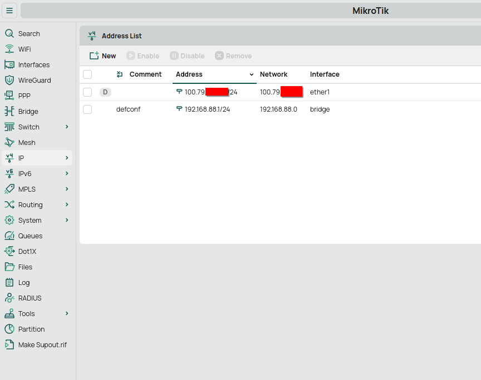This screenshot has width=481, height=380.
Task: Open the WiFi section icon
Action: (x=9, y=49)
